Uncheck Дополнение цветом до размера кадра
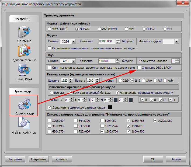Image resolution: width=191 pixels, height=167 pixels. pyautogui.click(x=49, y=107)
